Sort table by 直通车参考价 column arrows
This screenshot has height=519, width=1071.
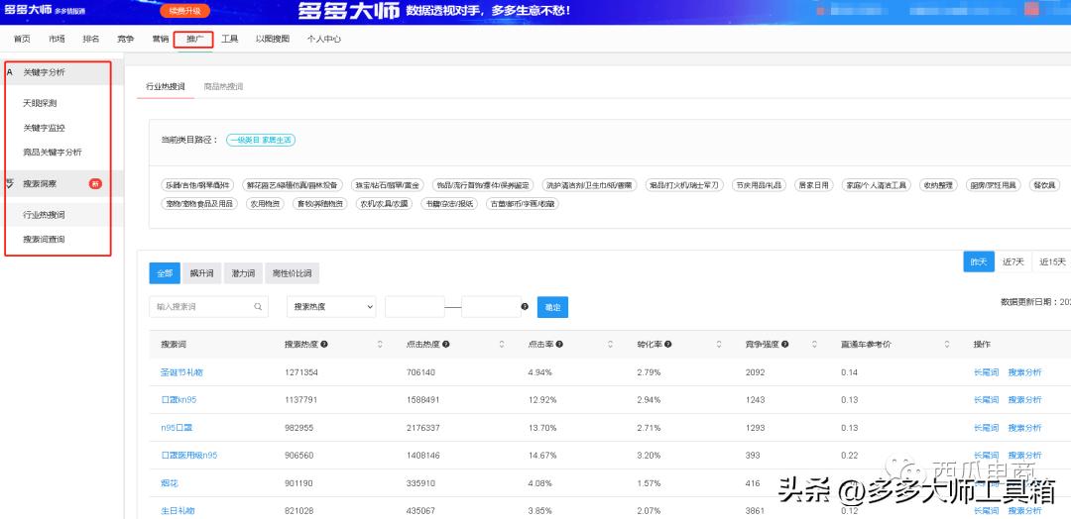point(947,345)
